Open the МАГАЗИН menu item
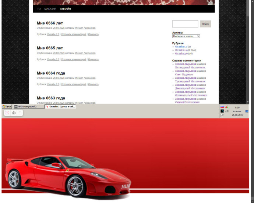The height and width of the screenshot is (203, 254). 50,9
